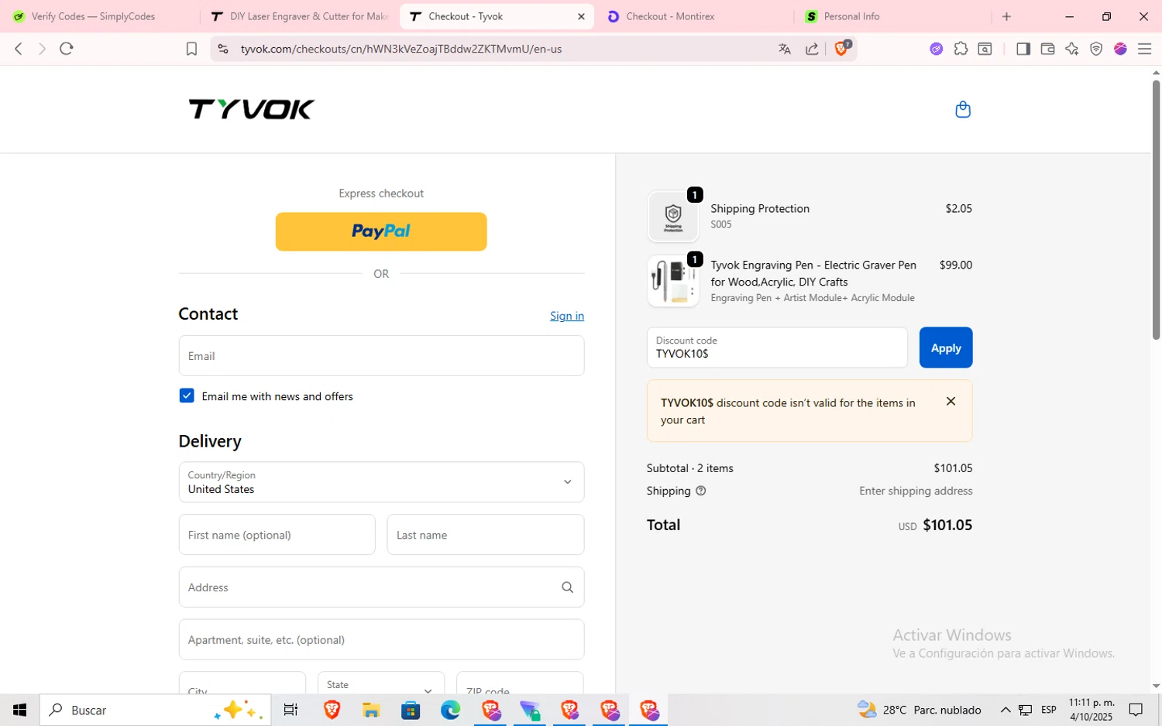Screen dimensions: 1162x726
Task: Show hidden system tray icons
Action: pos(1006,710)
